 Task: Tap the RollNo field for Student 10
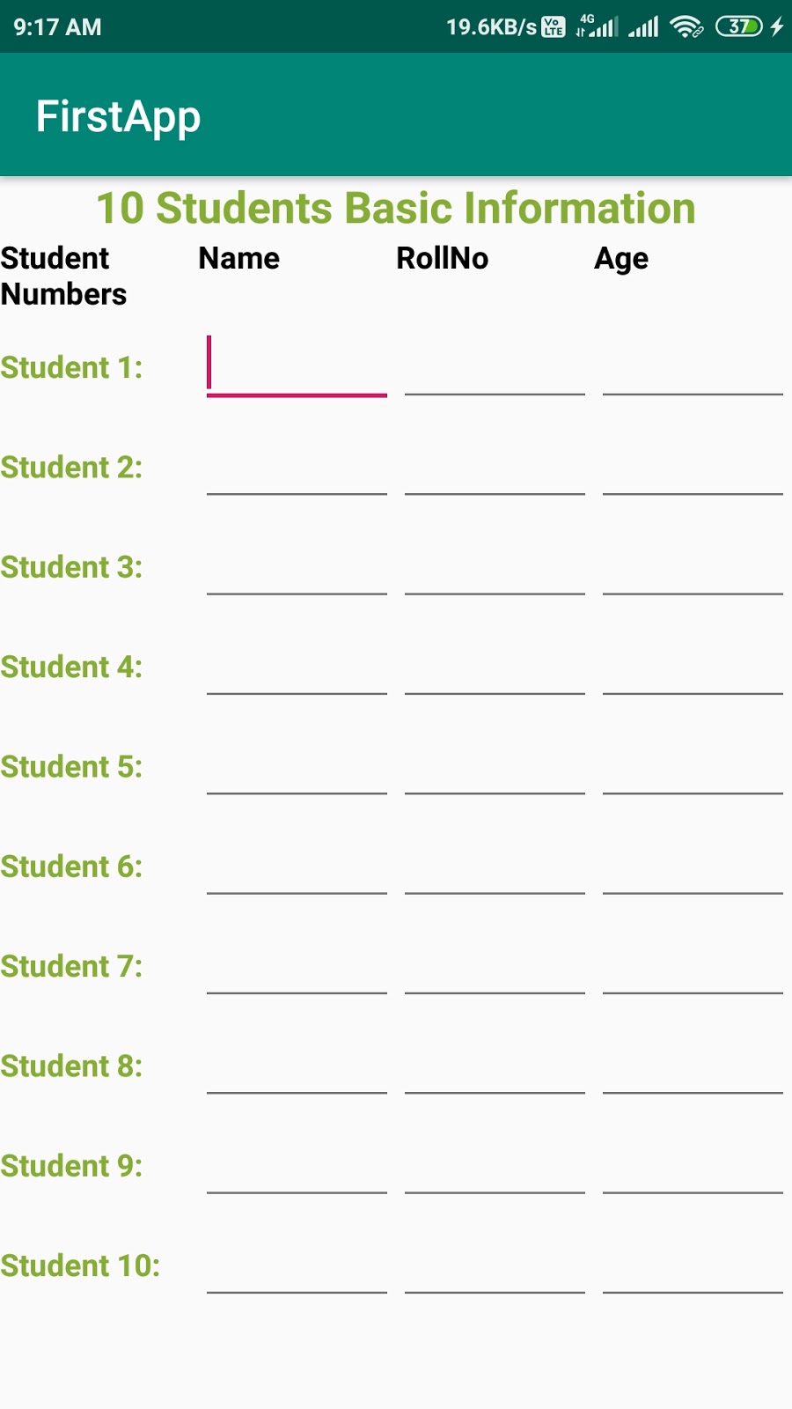coord(495,1279)
